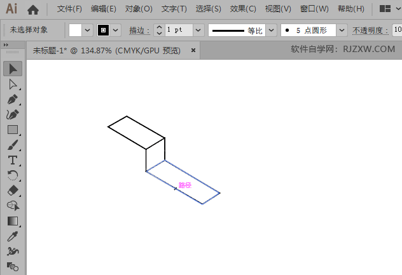Viewport: 402px width, 275px height.
Task: Click the 不透明度 opacity link
Action: point(370,30)
